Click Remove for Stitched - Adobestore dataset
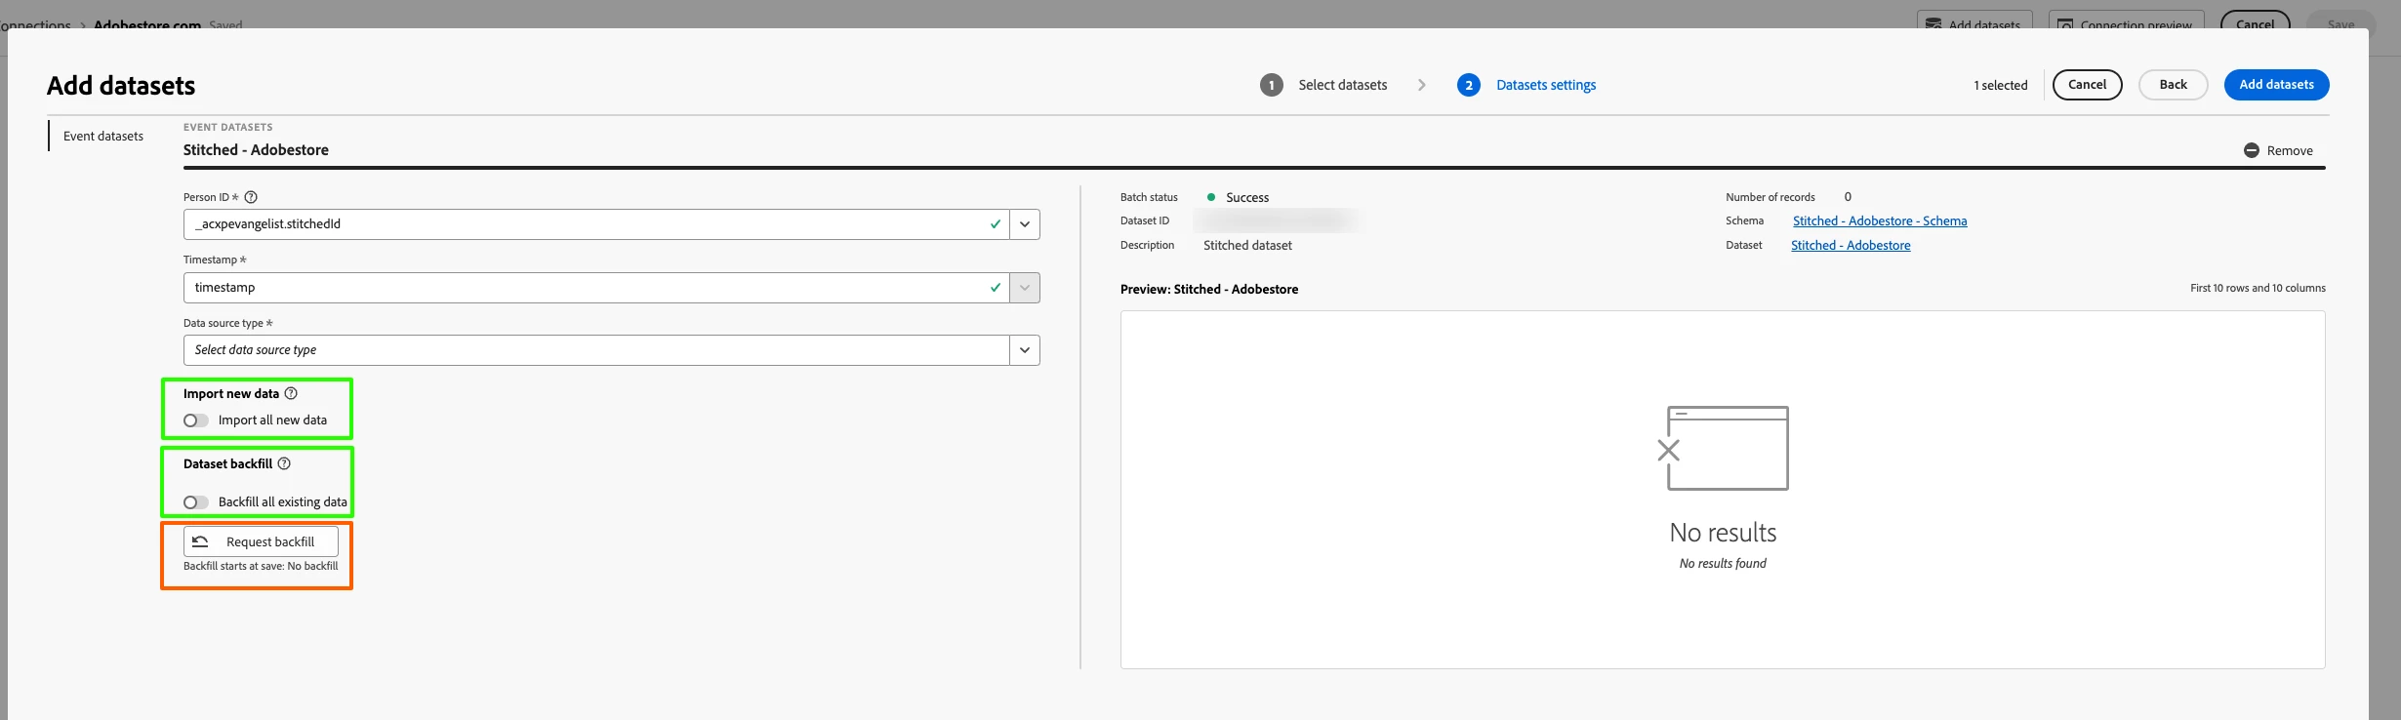 pos(2278,150)
